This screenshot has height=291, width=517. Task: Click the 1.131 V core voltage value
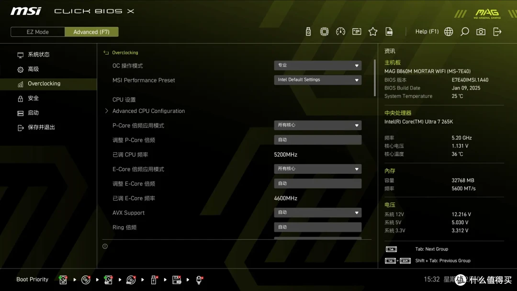click(460, 146)
